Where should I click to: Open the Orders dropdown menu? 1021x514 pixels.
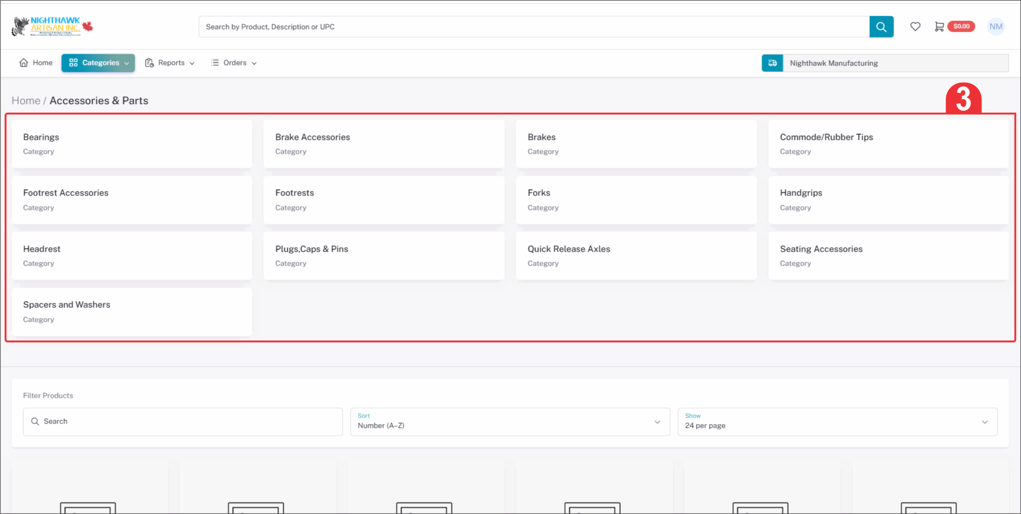234,63
